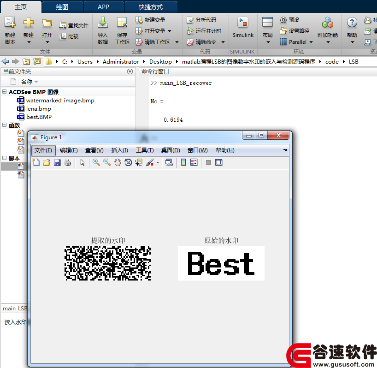The height and width of the screenshot is (368, 377).
Task: Activate the Zoom Out magnifier tool
Action: coord(107,163)
